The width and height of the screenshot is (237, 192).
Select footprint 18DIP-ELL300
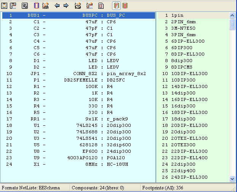tap(194, 112)
